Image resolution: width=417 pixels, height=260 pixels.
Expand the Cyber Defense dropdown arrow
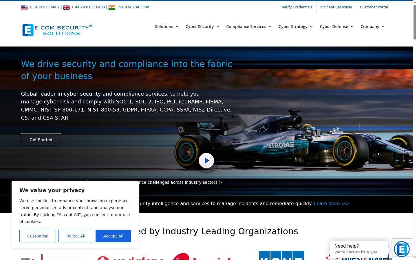pyautogui.click(x=352, y=27)
